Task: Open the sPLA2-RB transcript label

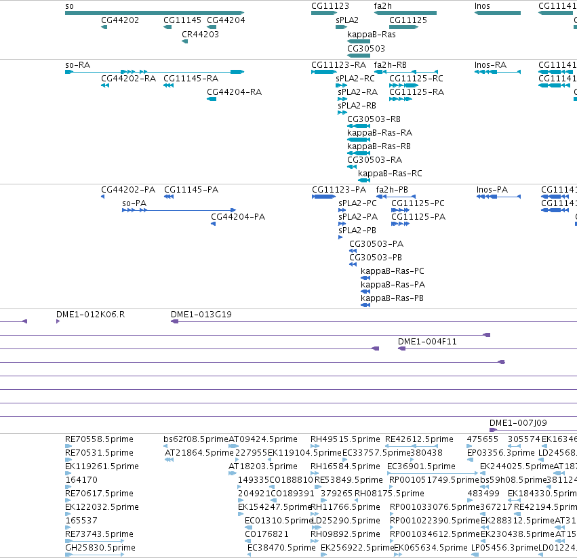Action: click(x=357, y=106)
